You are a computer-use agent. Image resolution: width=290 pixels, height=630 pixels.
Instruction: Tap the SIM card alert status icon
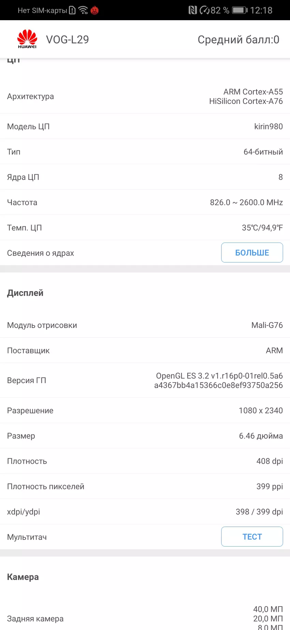tap(72, 10)
